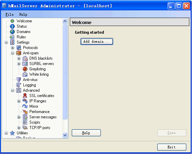Image resolution: width=192 pixels, height=154 pixels.
Task: Click the Rules document icon
Action: click(x=12, y=37)
